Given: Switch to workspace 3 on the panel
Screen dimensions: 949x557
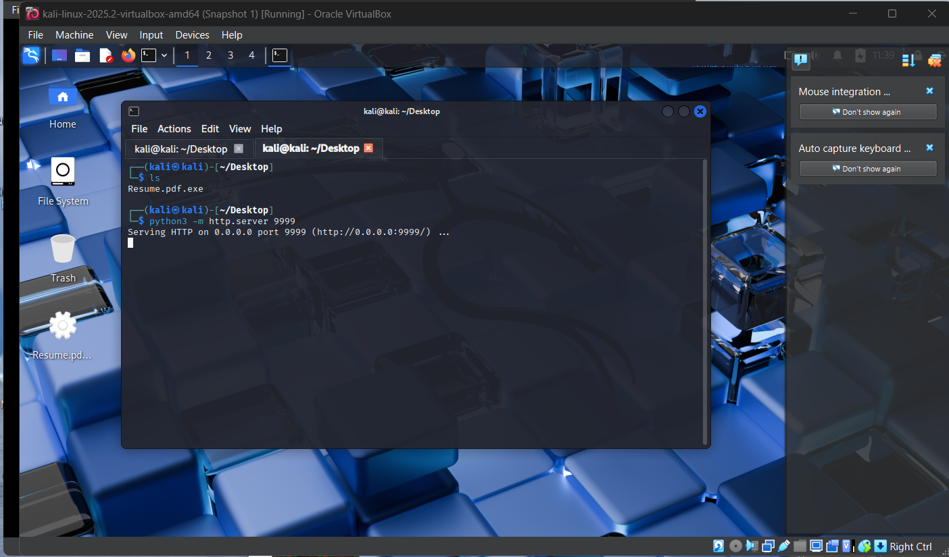Looking at the screenshot, I should (230, 55).
